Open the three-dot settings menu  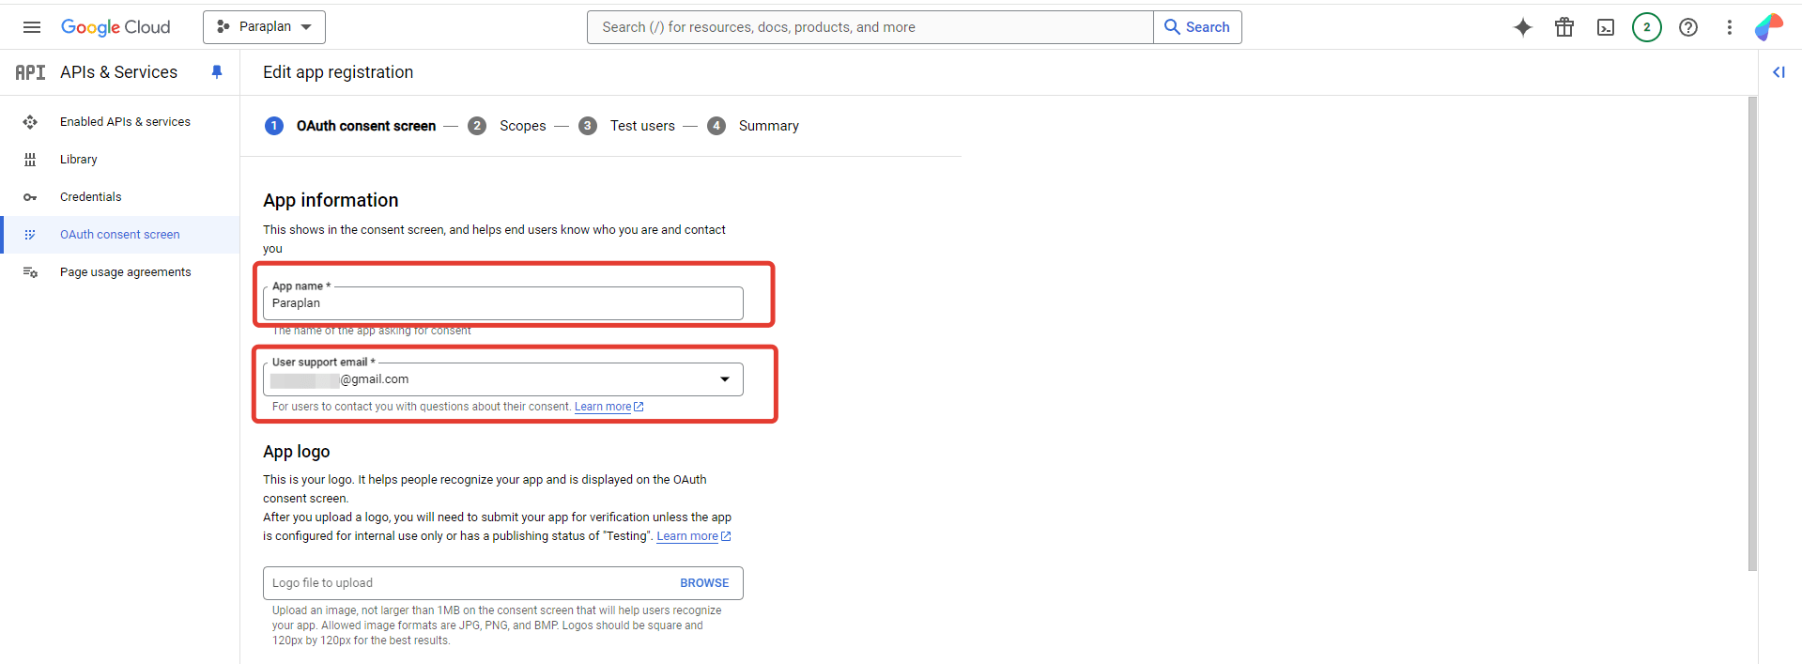pyautogui.click(x=1729, y=27)
